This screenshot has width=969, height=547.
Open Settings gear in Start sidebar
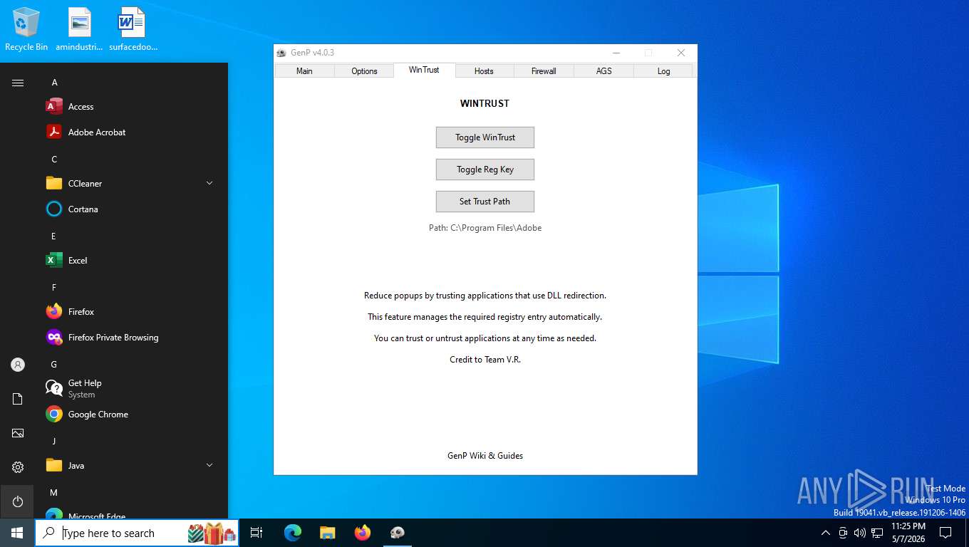[18, 467]
